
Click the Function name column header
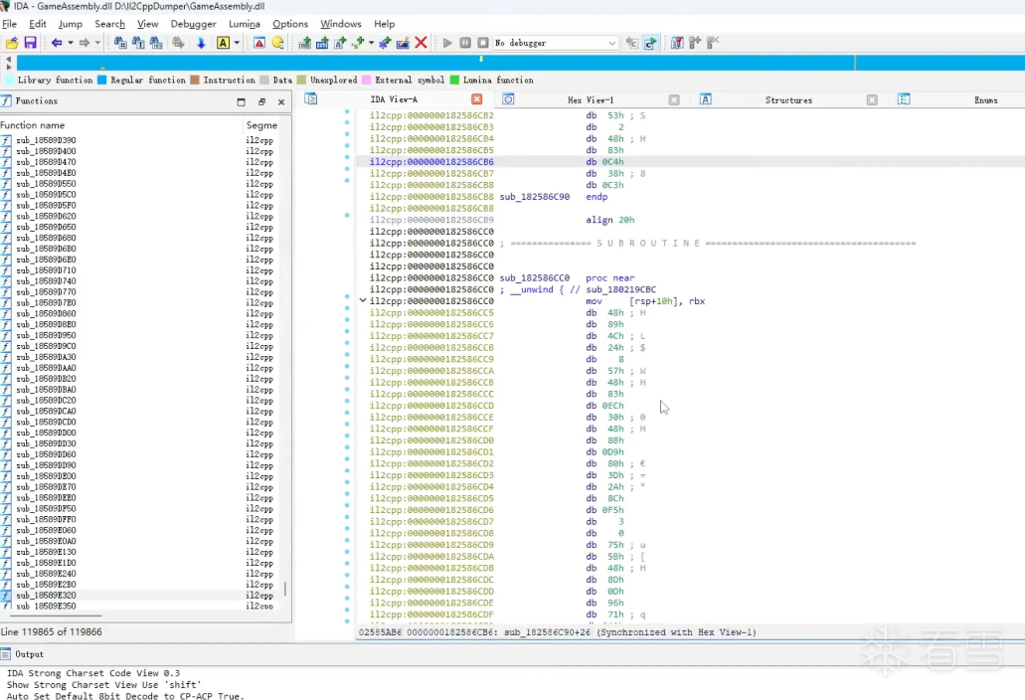(x=33, y=125)
